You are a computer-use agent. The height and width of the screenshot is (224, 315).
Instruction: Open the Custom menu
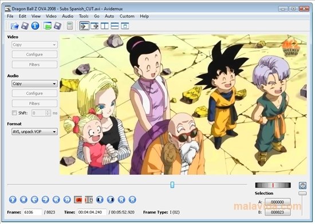point(127,16)
